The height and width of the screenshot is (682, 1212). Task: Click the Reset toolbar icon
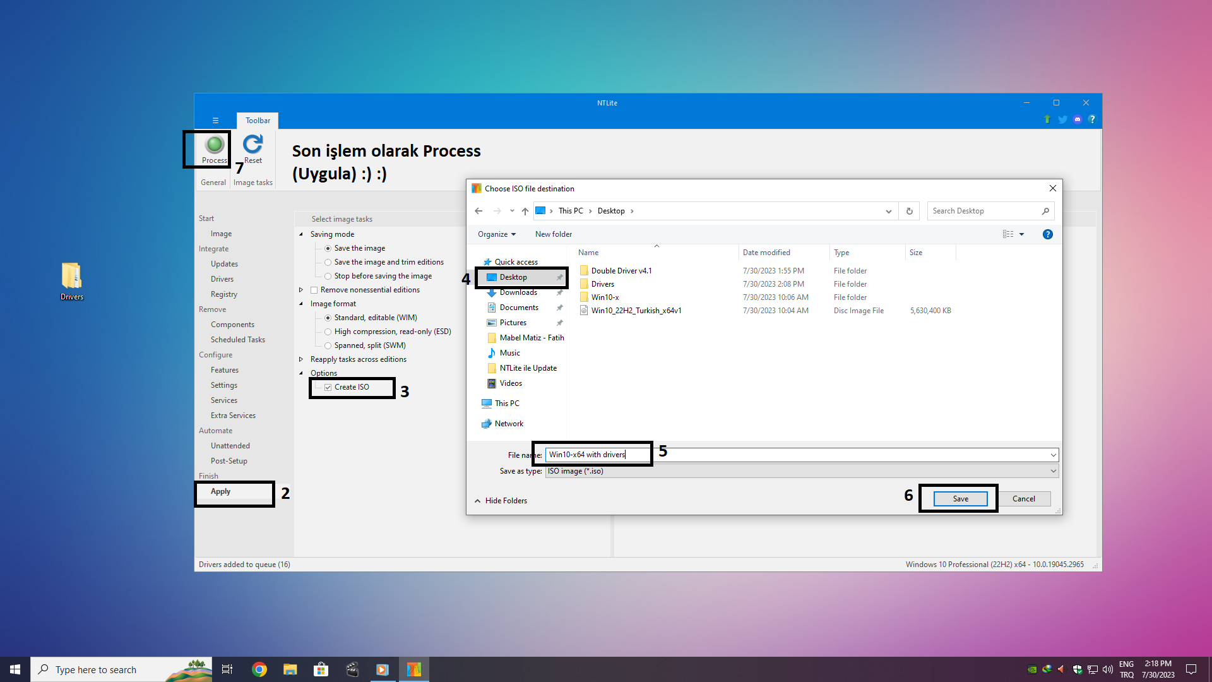253,145
